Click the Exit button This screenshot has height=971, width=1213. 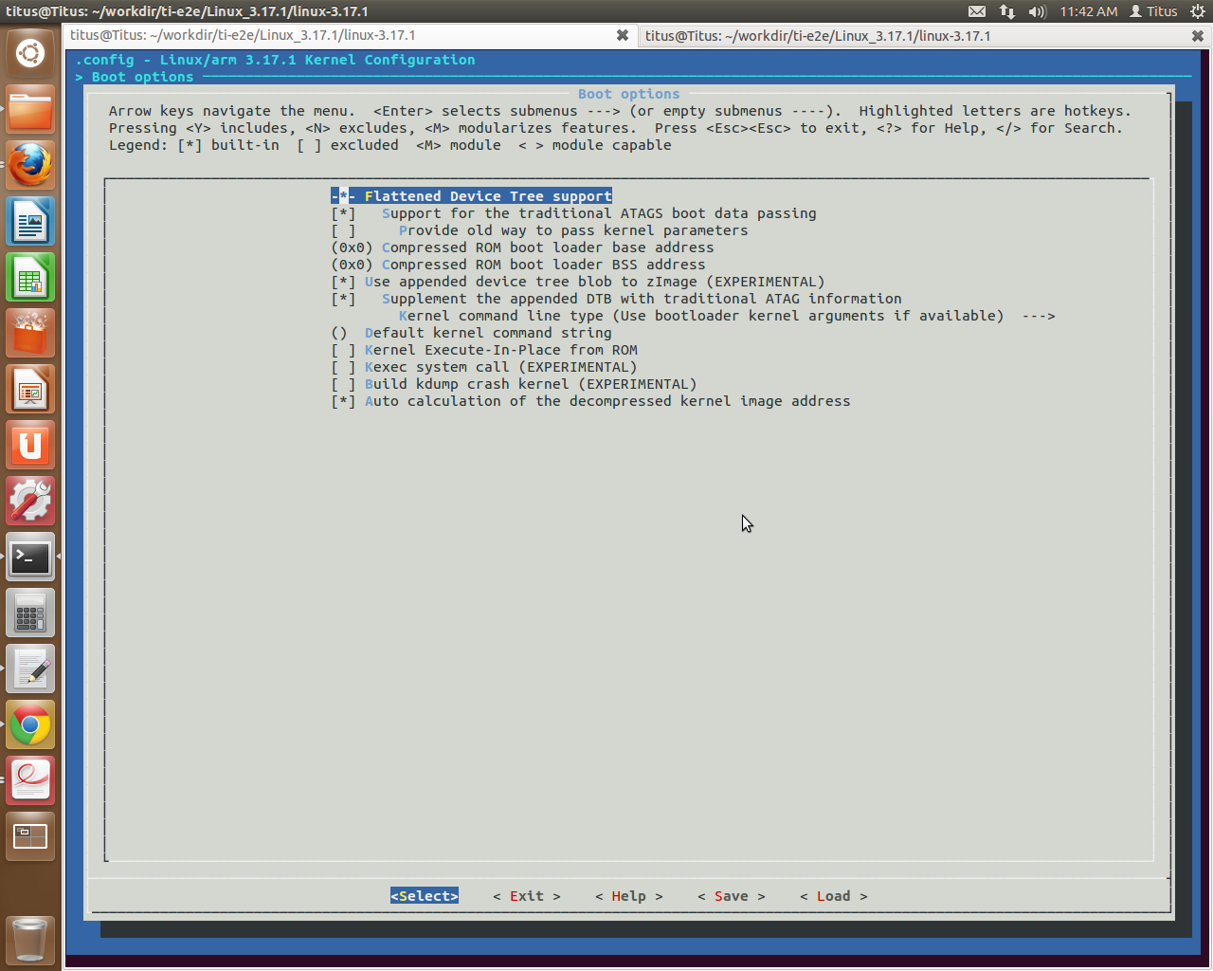coord(527,896)
